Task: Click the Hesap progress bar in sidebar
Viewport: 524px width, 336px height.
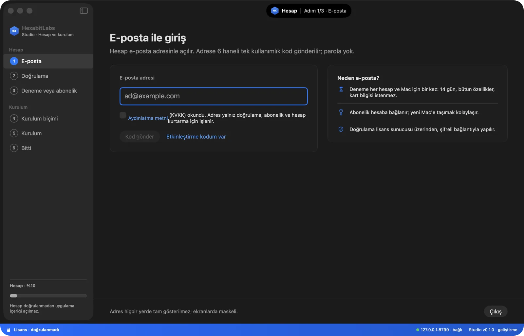Action: pyautogui.click(x=48, y=296)
